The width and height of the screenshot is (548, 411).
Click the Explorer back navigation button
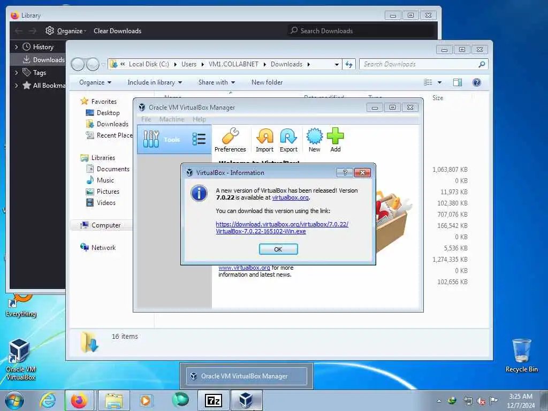(x=78, y=64)
